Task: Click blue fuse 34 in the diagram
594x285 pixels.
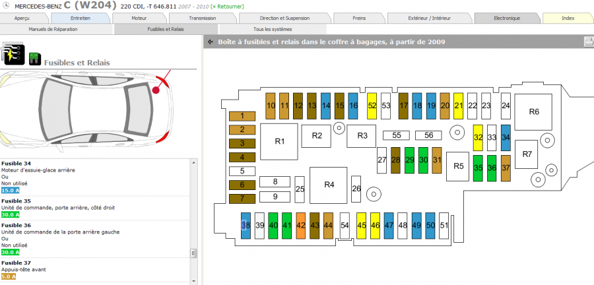Action: coord(506,138)
